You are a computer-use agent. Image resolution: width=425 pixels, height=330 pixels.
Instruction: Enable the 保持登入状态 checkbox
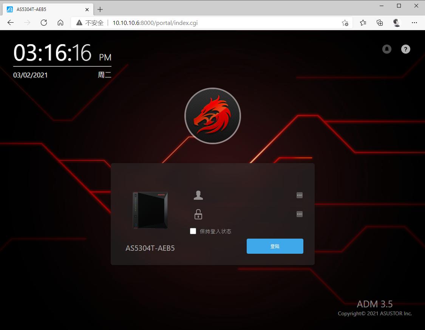(193, 231)
